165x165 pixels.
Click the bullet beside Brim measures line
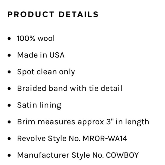coord(9,122)
